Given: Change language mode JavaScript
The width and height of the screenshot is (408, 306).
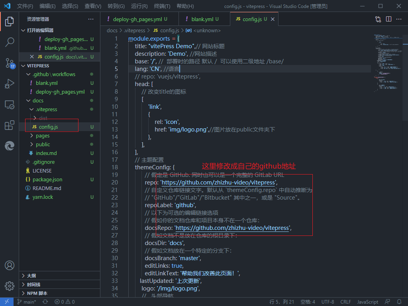Looking at the screenshot, I should [367, 302].
